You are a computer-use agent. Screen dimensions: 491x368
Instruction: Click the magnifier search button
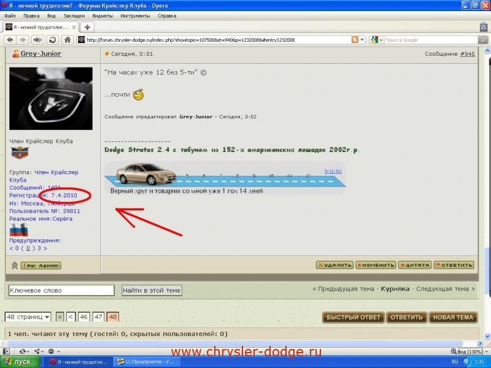click(x=483, y=40)
